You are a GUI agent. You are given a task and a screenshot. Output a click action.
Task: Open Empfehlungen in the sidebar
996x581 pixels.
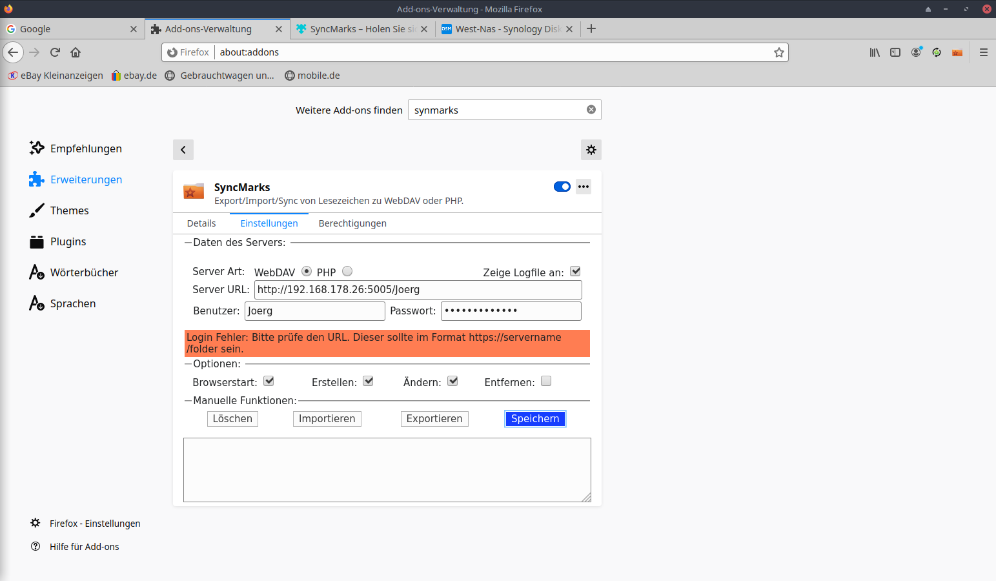76,148
